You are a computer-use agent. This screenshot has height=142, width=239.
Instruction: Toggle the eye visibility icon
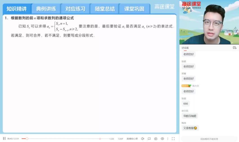[x=162, y=139]
